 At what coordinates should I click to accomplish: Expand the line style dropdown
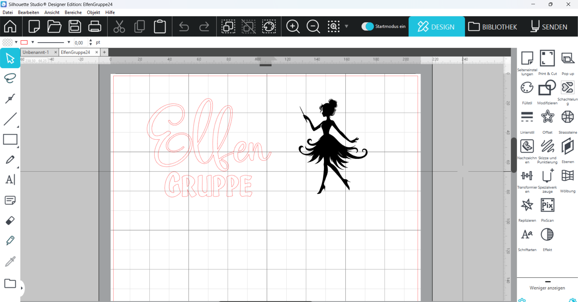click(x=69, y=42)
